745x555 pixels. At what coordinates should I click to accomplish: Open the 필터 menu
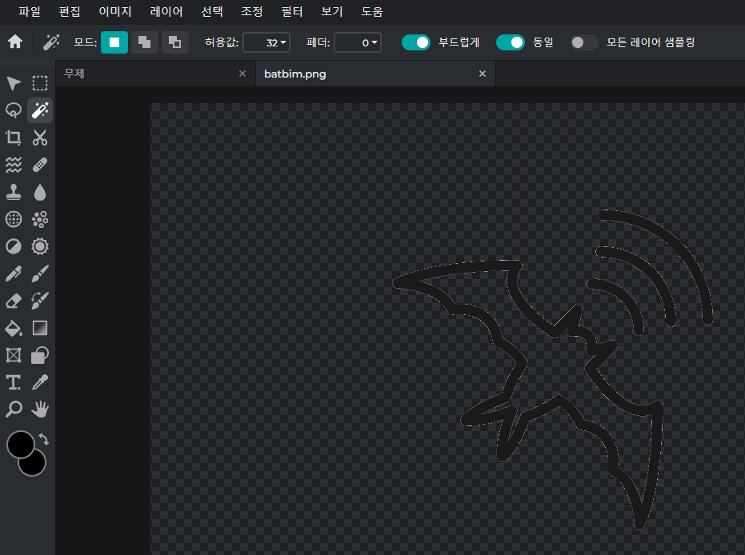292,11
